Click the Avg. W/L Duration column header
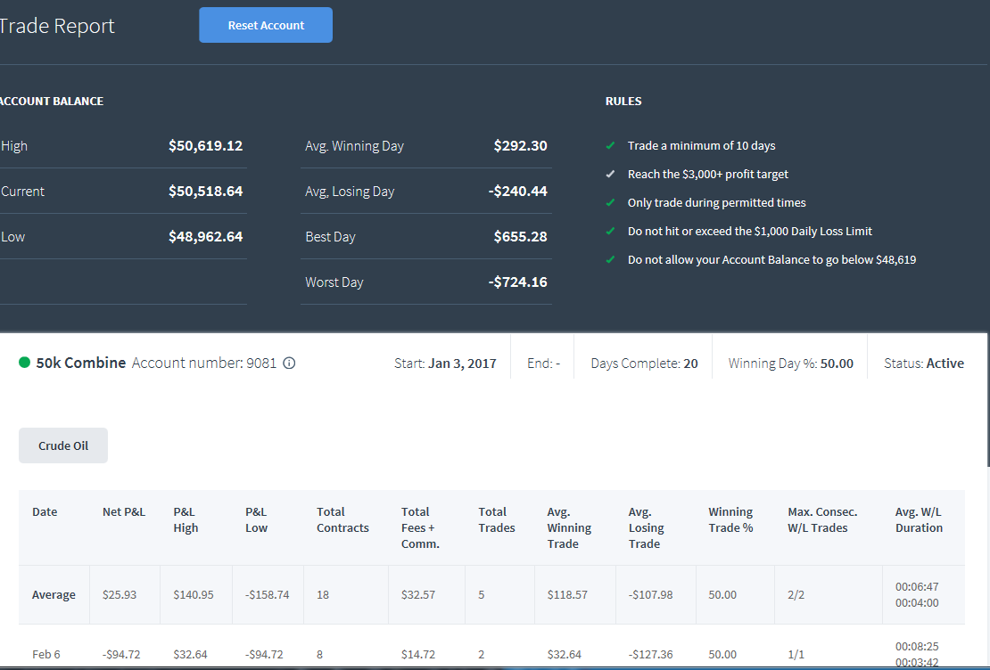This screenshot has width=990, height=670. pyautogui.click(x=919, y=519)
